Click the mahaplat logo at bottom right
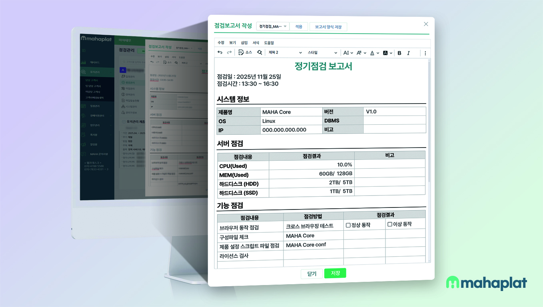 [x=486, y=283]
